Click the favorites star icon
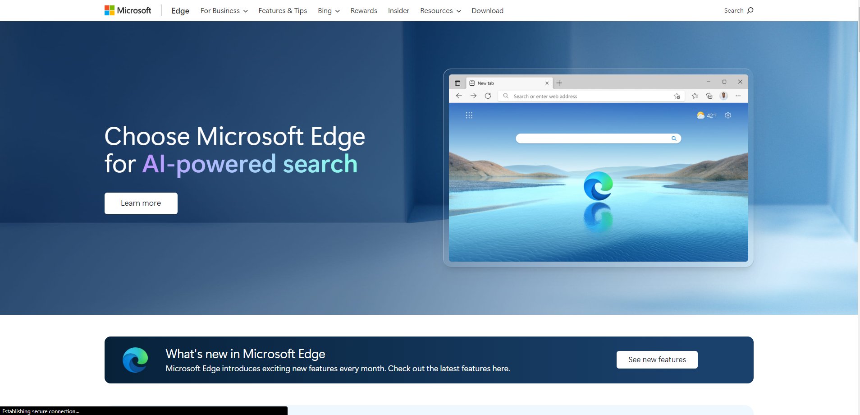The width and height of the screenshot is (860, 415). [x=695, y=96]
